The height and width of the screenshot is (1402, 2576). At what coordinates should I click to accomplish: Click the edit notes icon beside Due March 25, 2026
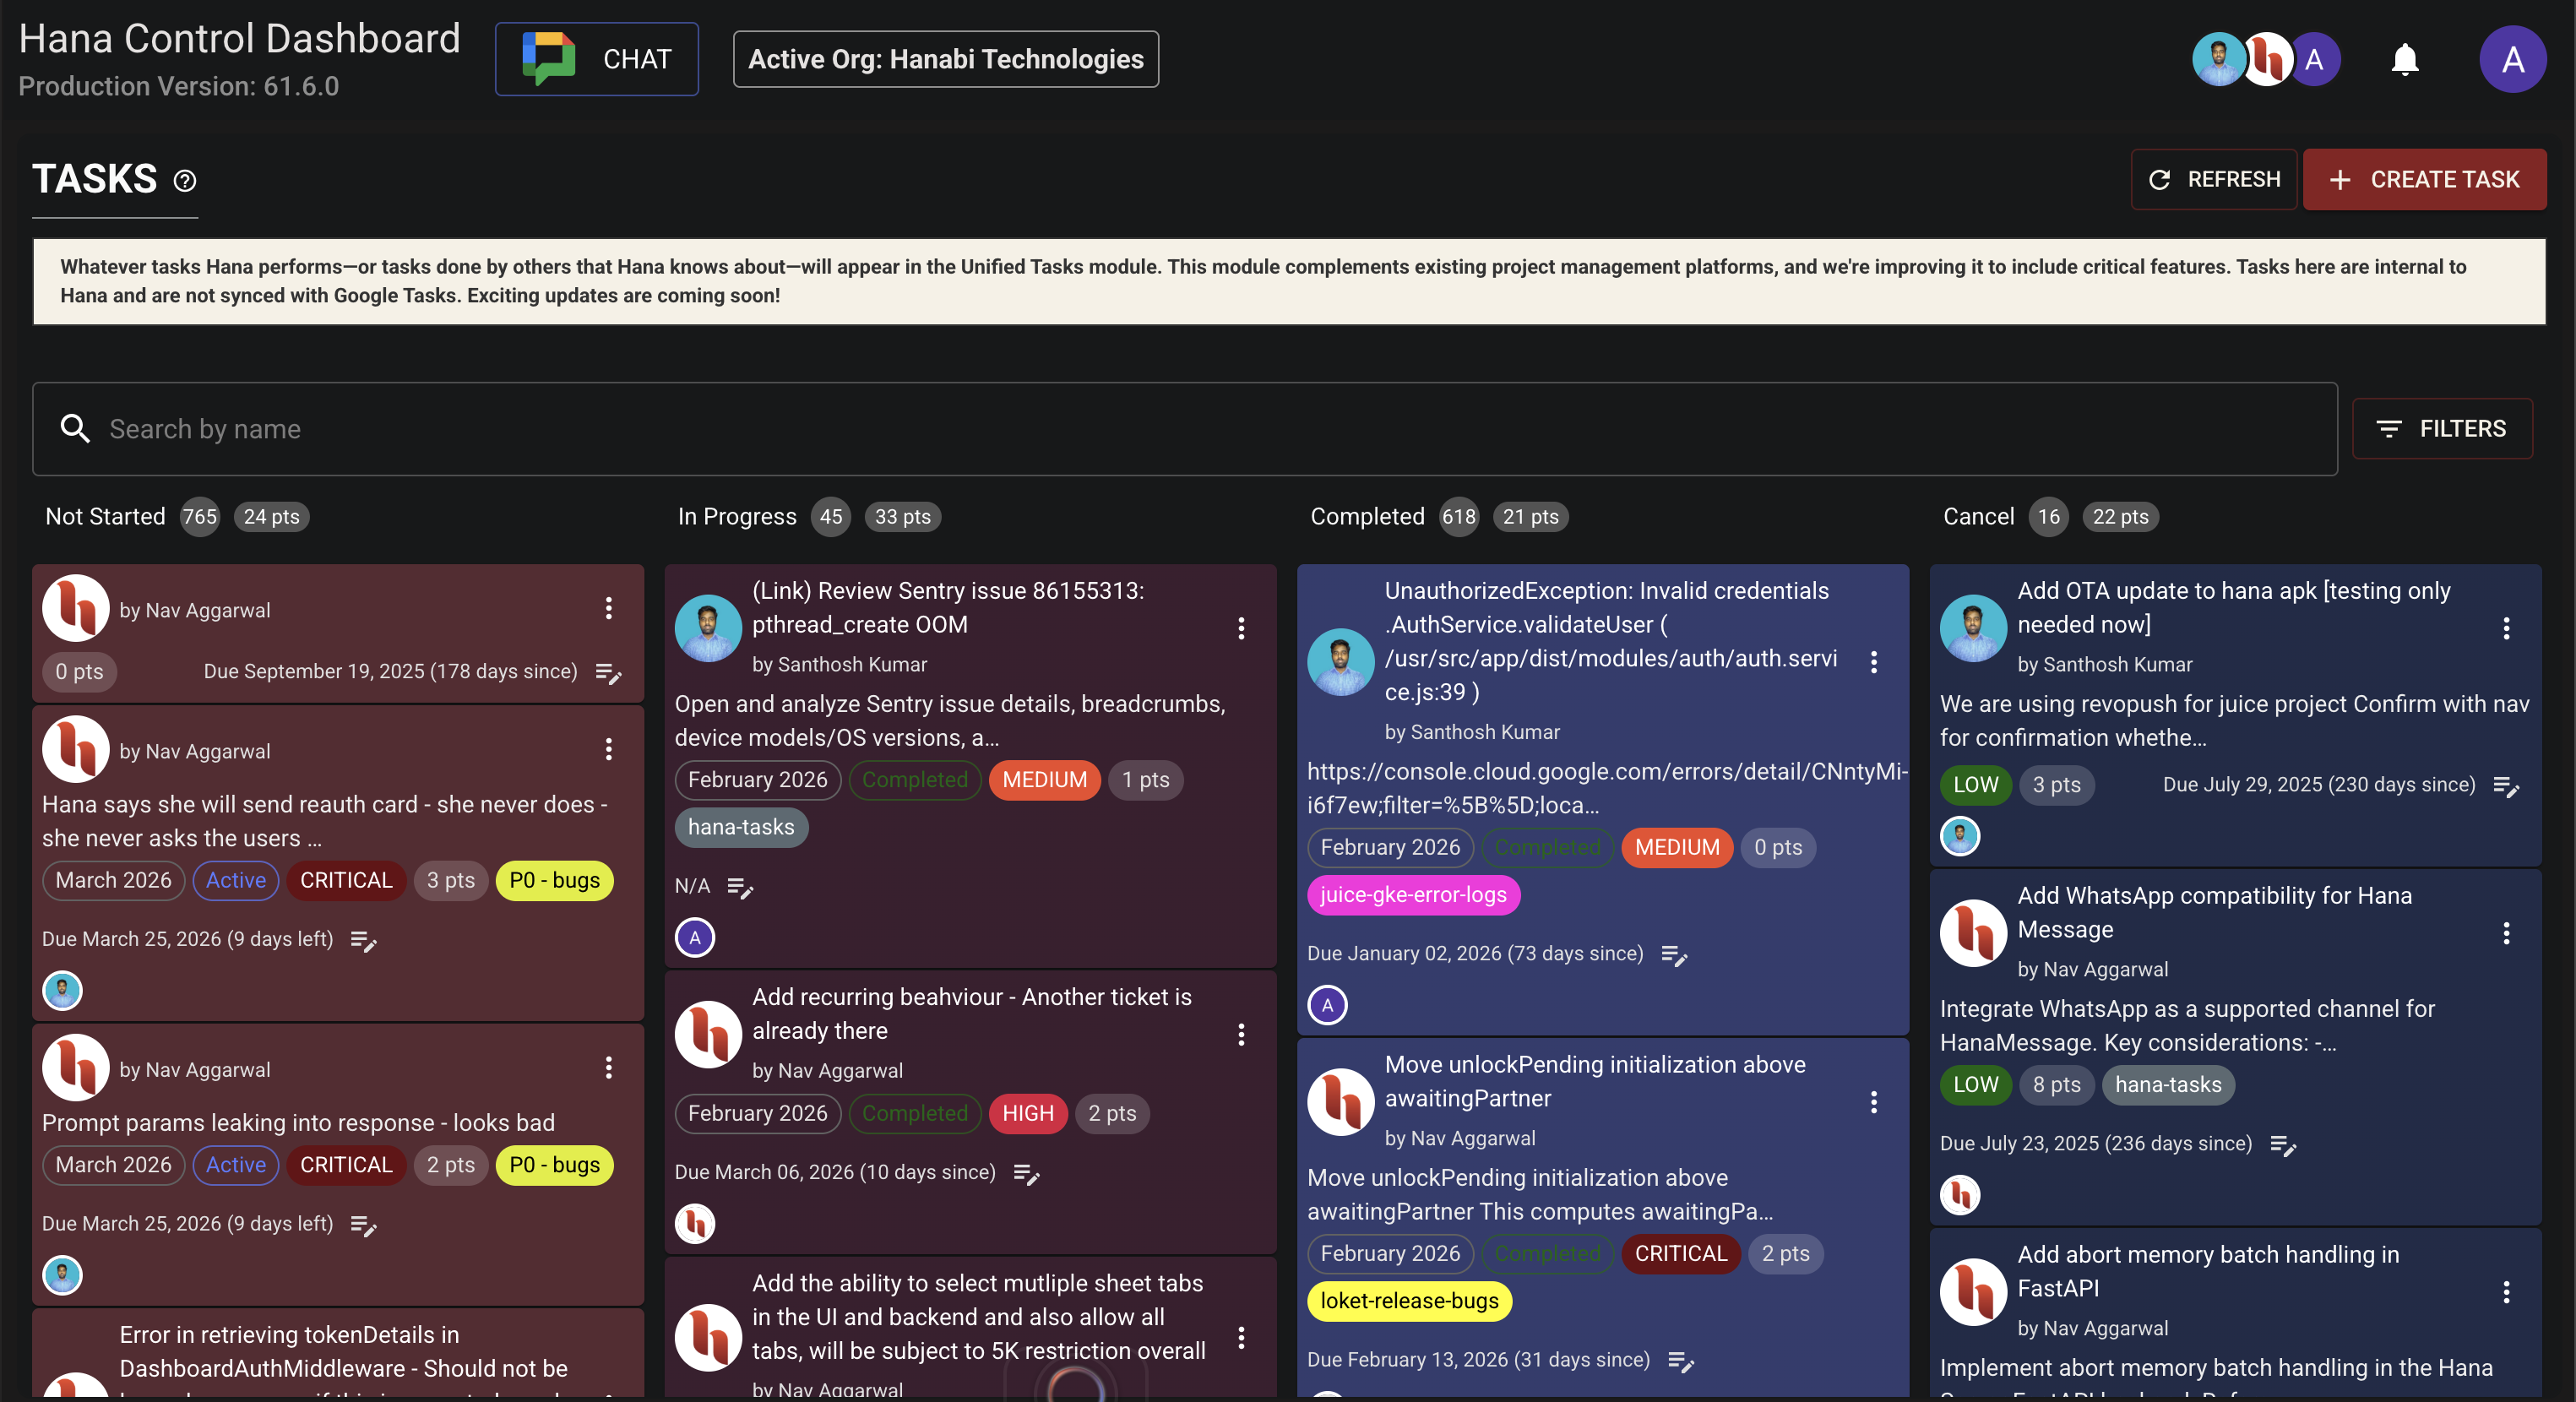362,939
